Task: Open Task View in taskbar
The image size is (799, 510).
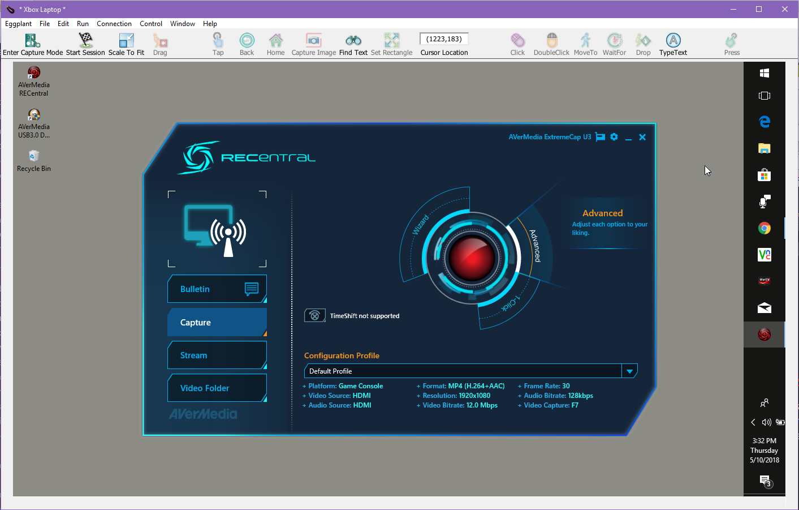Action: click(765, 96)
